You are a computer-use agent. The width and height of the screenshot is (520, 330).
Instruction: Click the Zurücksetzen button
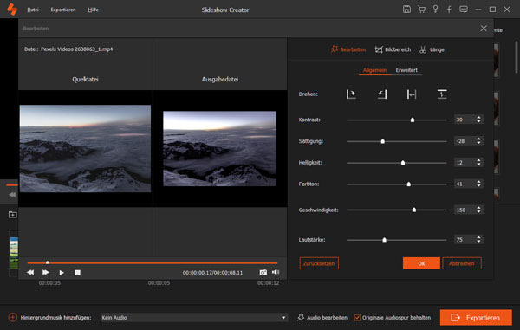point(319,263)
